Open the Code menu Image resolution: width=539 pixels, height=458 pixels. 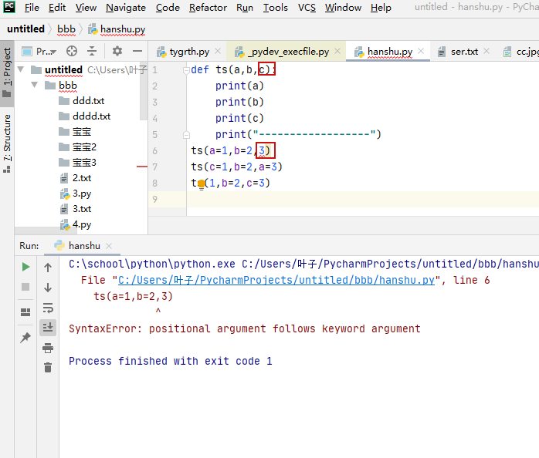168,8
